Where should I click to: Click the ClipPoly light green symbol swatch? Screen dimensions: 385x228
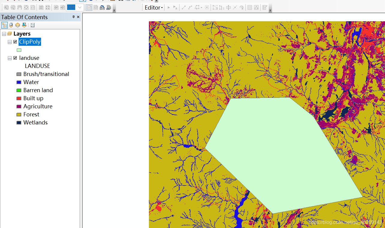[x=19, y=50]
